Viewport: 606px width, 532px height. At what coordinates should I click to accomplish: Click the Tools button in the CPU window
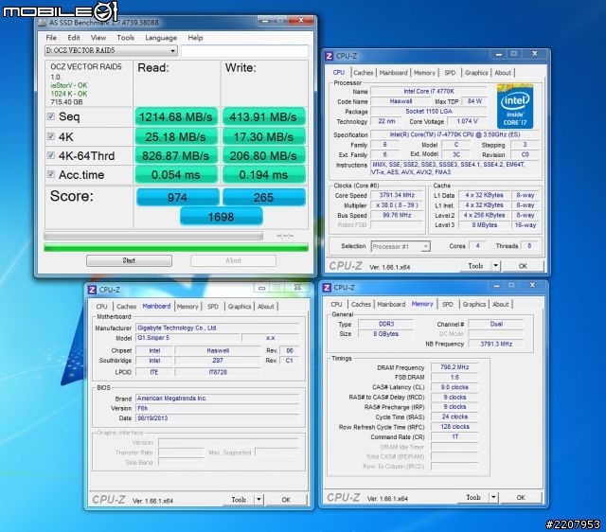pyautogui.click(x=475, y=266)
